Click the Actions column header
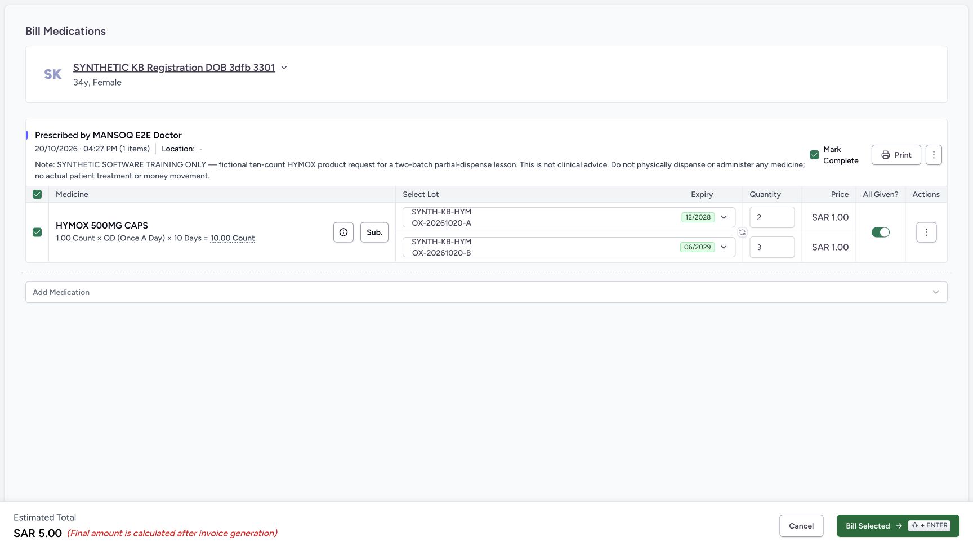The width and height of the screenshot is (973, 550). (x=926, y=194)
